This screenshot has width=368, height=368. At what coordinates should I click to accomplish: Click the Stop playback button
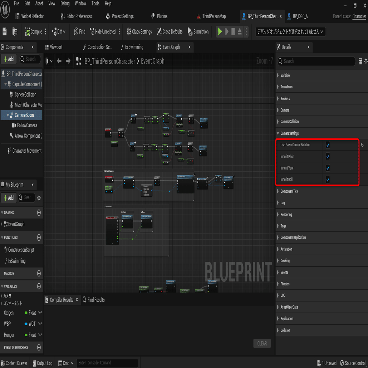coord(233,31)
